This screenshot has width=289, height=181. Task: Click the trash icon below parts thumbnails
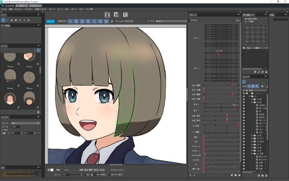(x=38, y=112)
